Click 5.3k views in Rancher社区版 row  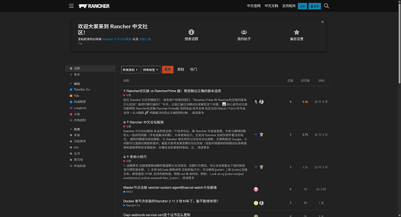305,102
